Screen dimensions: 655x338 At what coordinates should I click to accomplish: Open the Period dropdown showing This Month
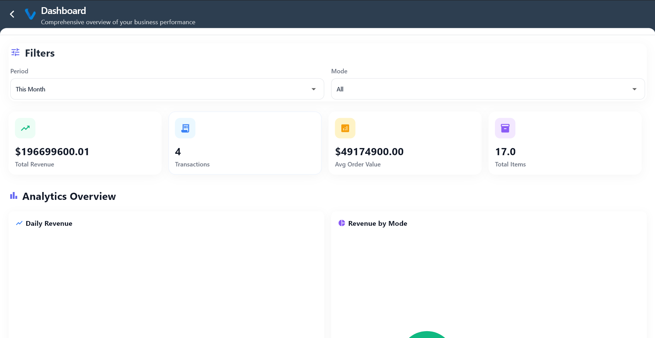coord(167,89)
